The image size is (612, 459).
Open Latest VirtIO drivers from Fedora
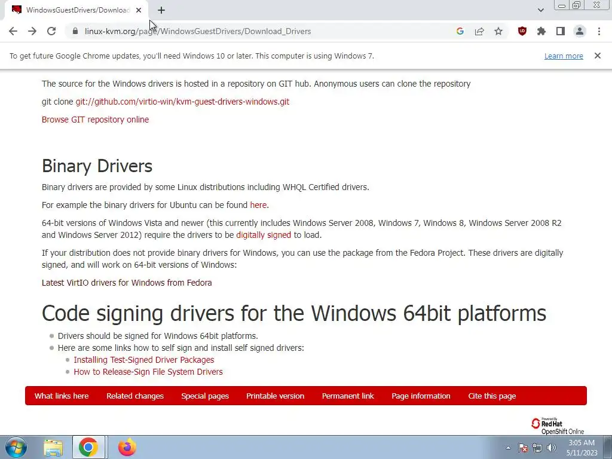(x=127, y=283)
